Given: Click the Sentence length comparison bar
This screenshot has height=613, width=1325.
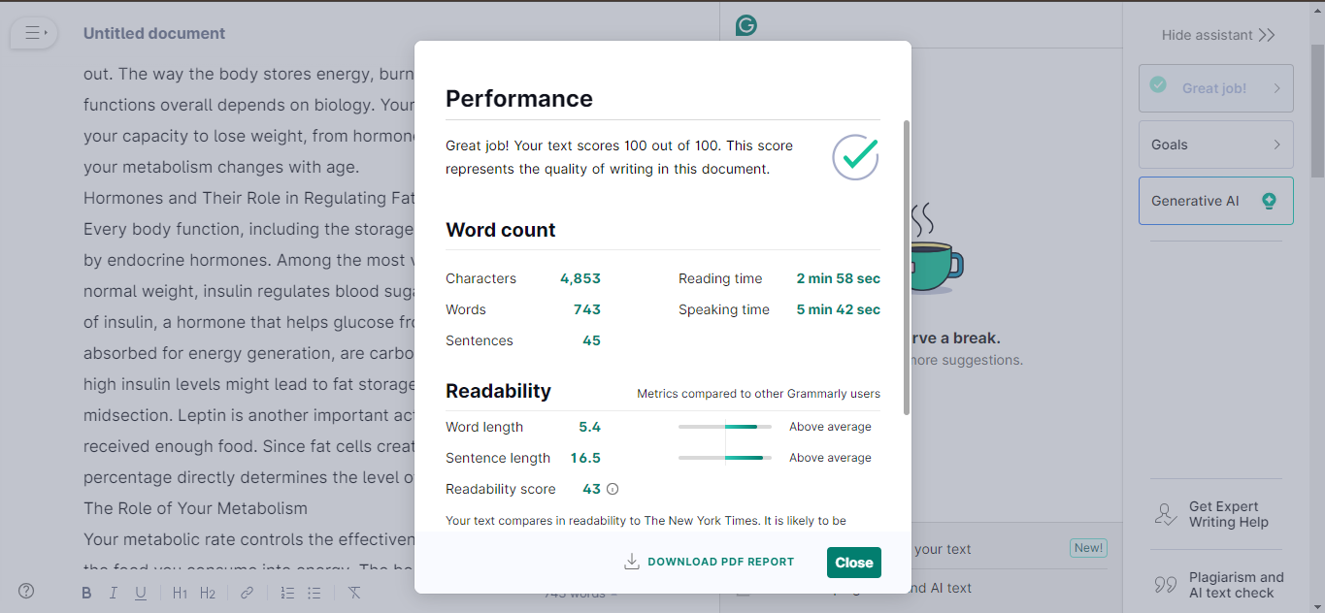Looking at the screenshot, I should [x=725, y=458].
